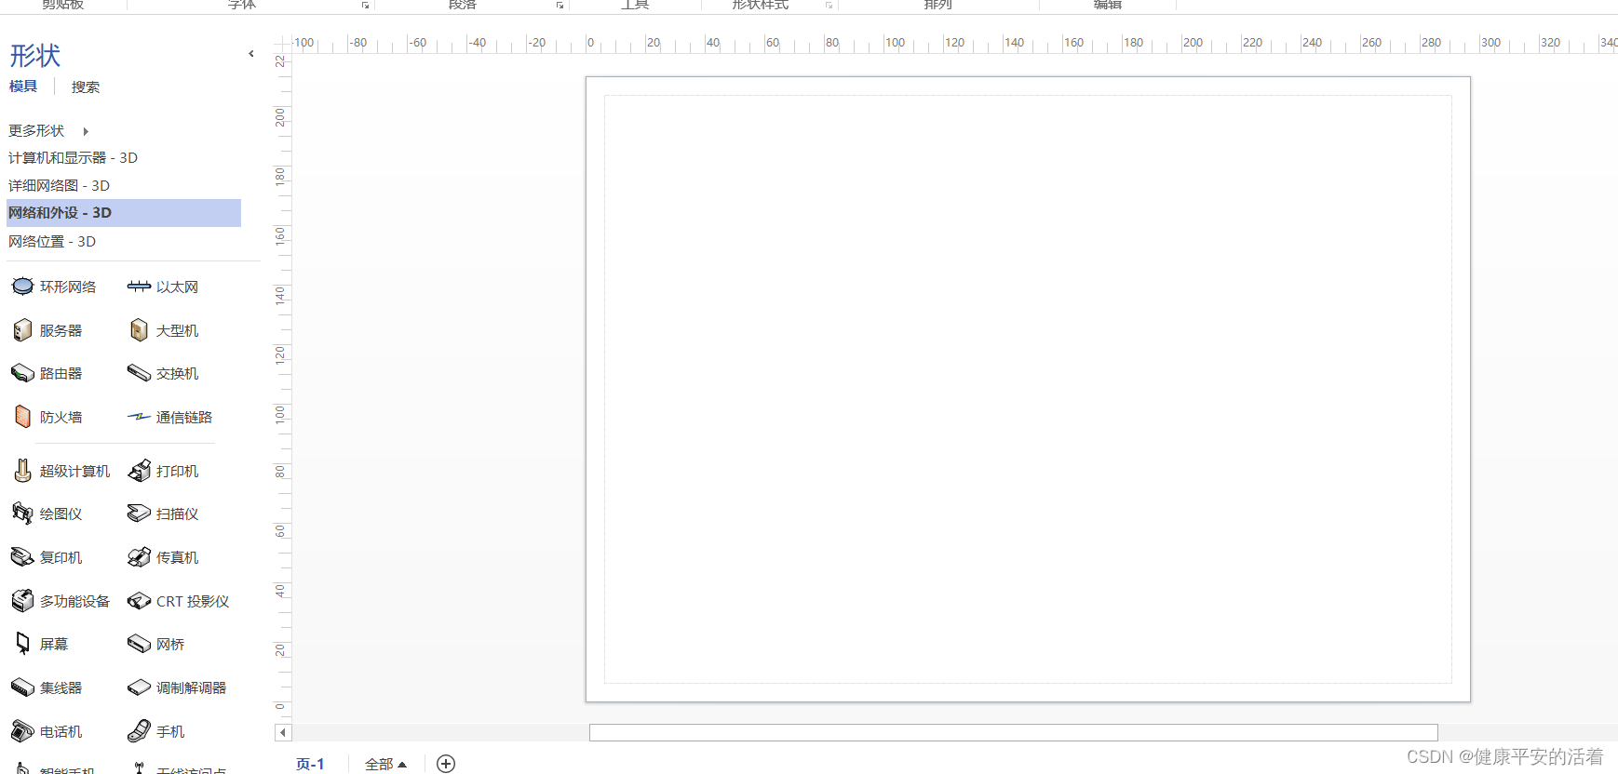Choose the 交换机 switch shape
The width and height of the screenshot is (1618, 774).
(163, 373)
